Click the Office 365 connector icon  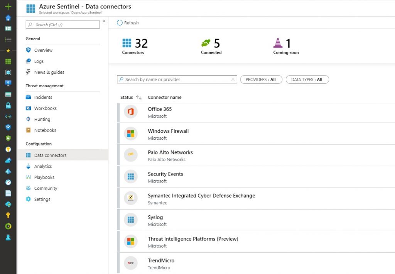(131, 112)
